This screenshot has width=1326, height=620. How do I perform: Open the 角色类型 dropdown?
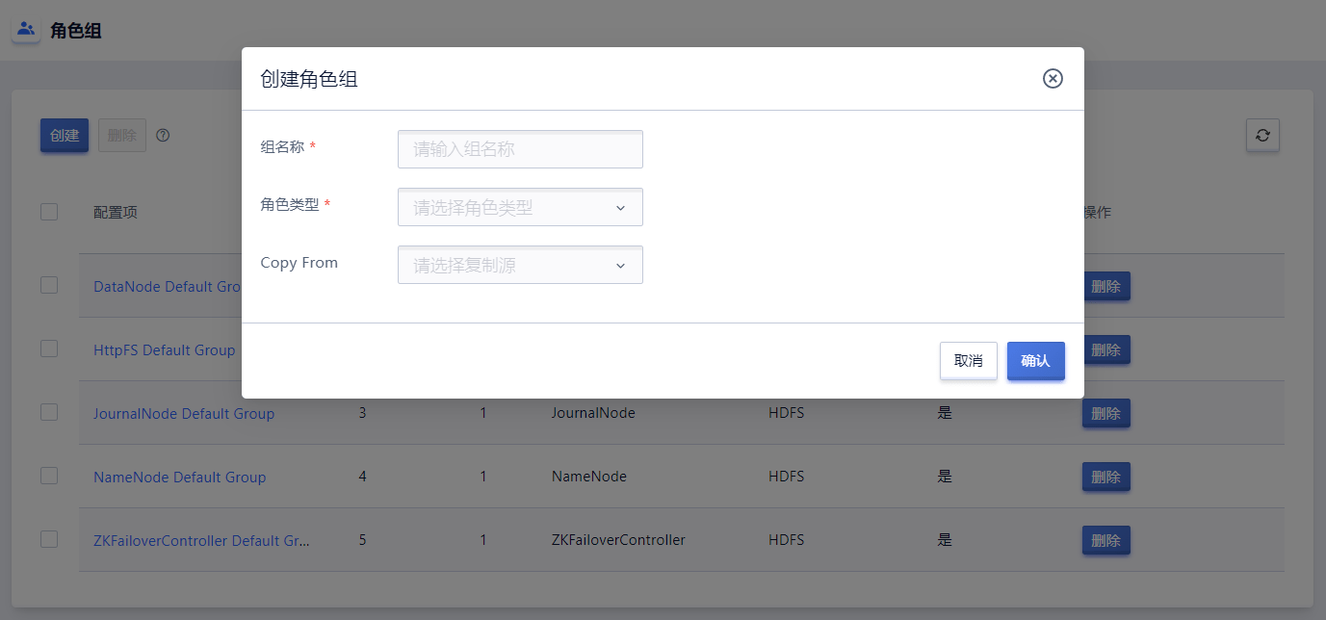coord(520,207)
